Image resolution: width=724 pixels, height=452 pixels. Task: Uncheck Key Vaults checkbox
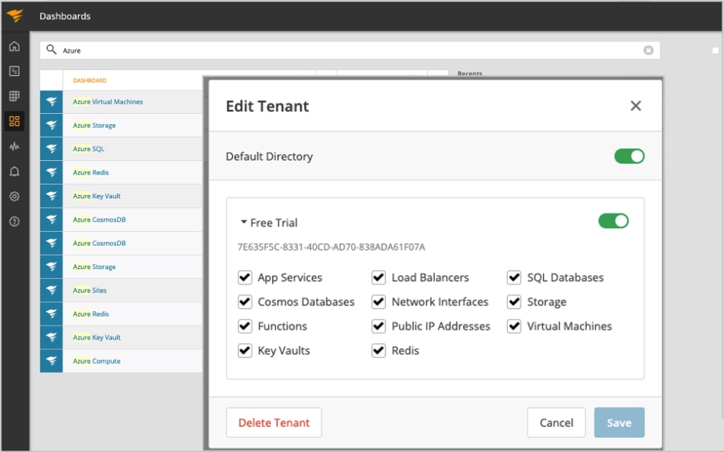point(245,350)
